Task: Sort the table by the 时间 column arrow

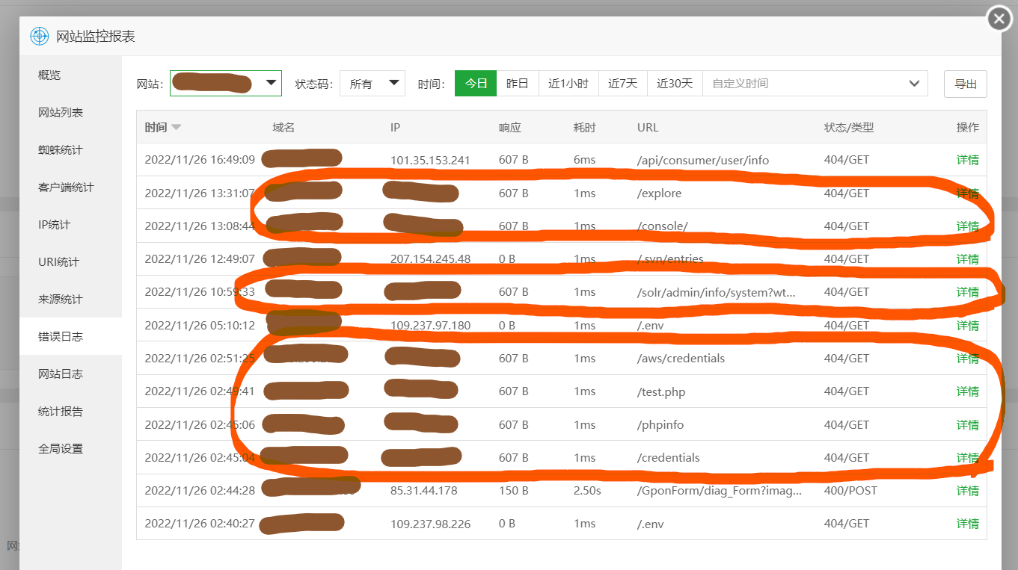Action: [x=176, y=127]
